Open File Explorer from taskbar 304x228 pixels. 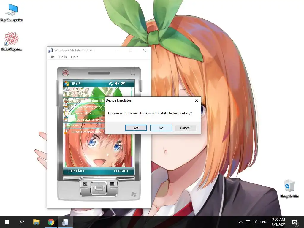click(x=36, y=222)
